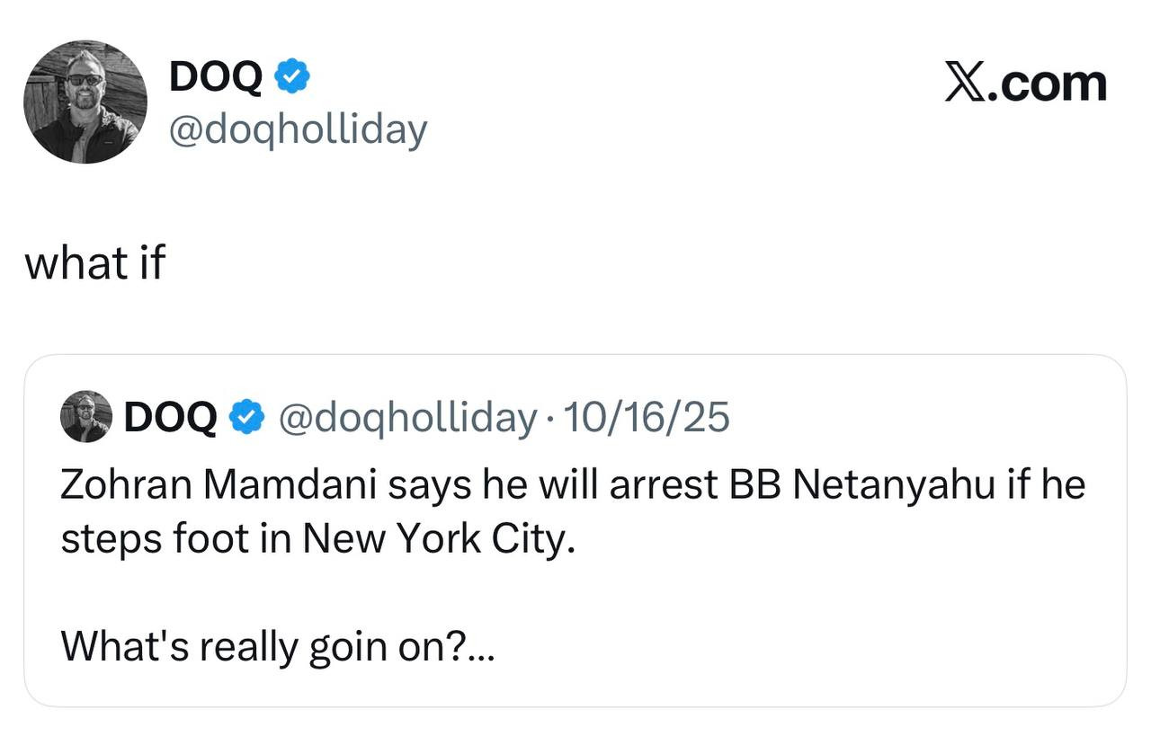Open the small avatar in the quoted post
Screen dimensions: 1151x745
pyautogui.click(x=85, y=416)
